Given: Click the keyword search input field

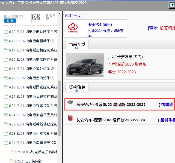Looking at the screenshot, I should point(13,17).
